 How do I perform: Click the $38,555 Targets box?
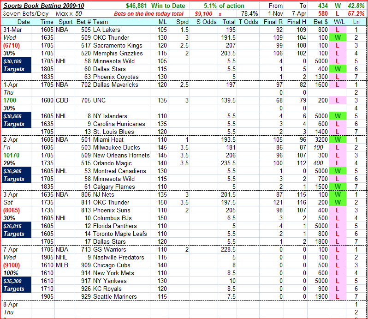[17, 120]
